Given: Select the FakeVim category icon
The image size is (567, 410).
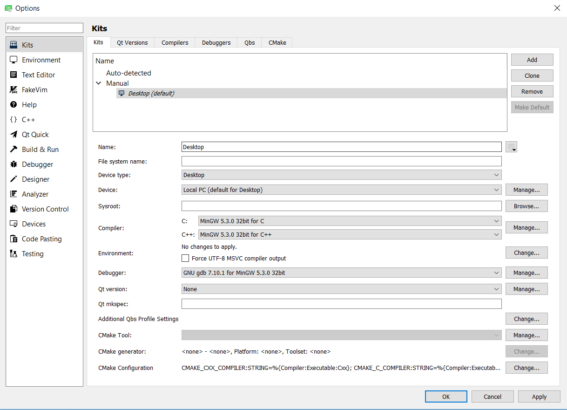Looking at the screenshot, I should click(13, 90).
